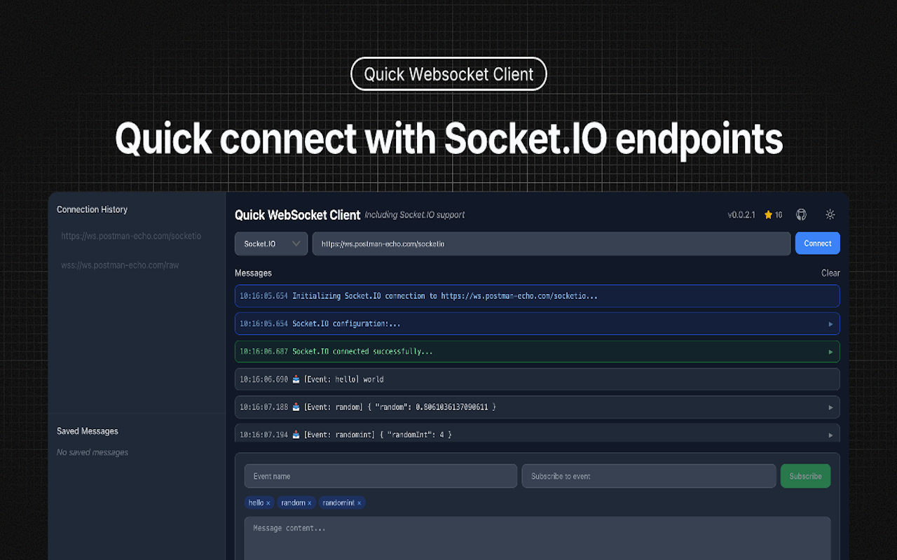Viewport: 897px width, 560px height.
Task: Select the Initializing Socket.IO connection message
Action: pyautogui.click(x=537, y=296)
